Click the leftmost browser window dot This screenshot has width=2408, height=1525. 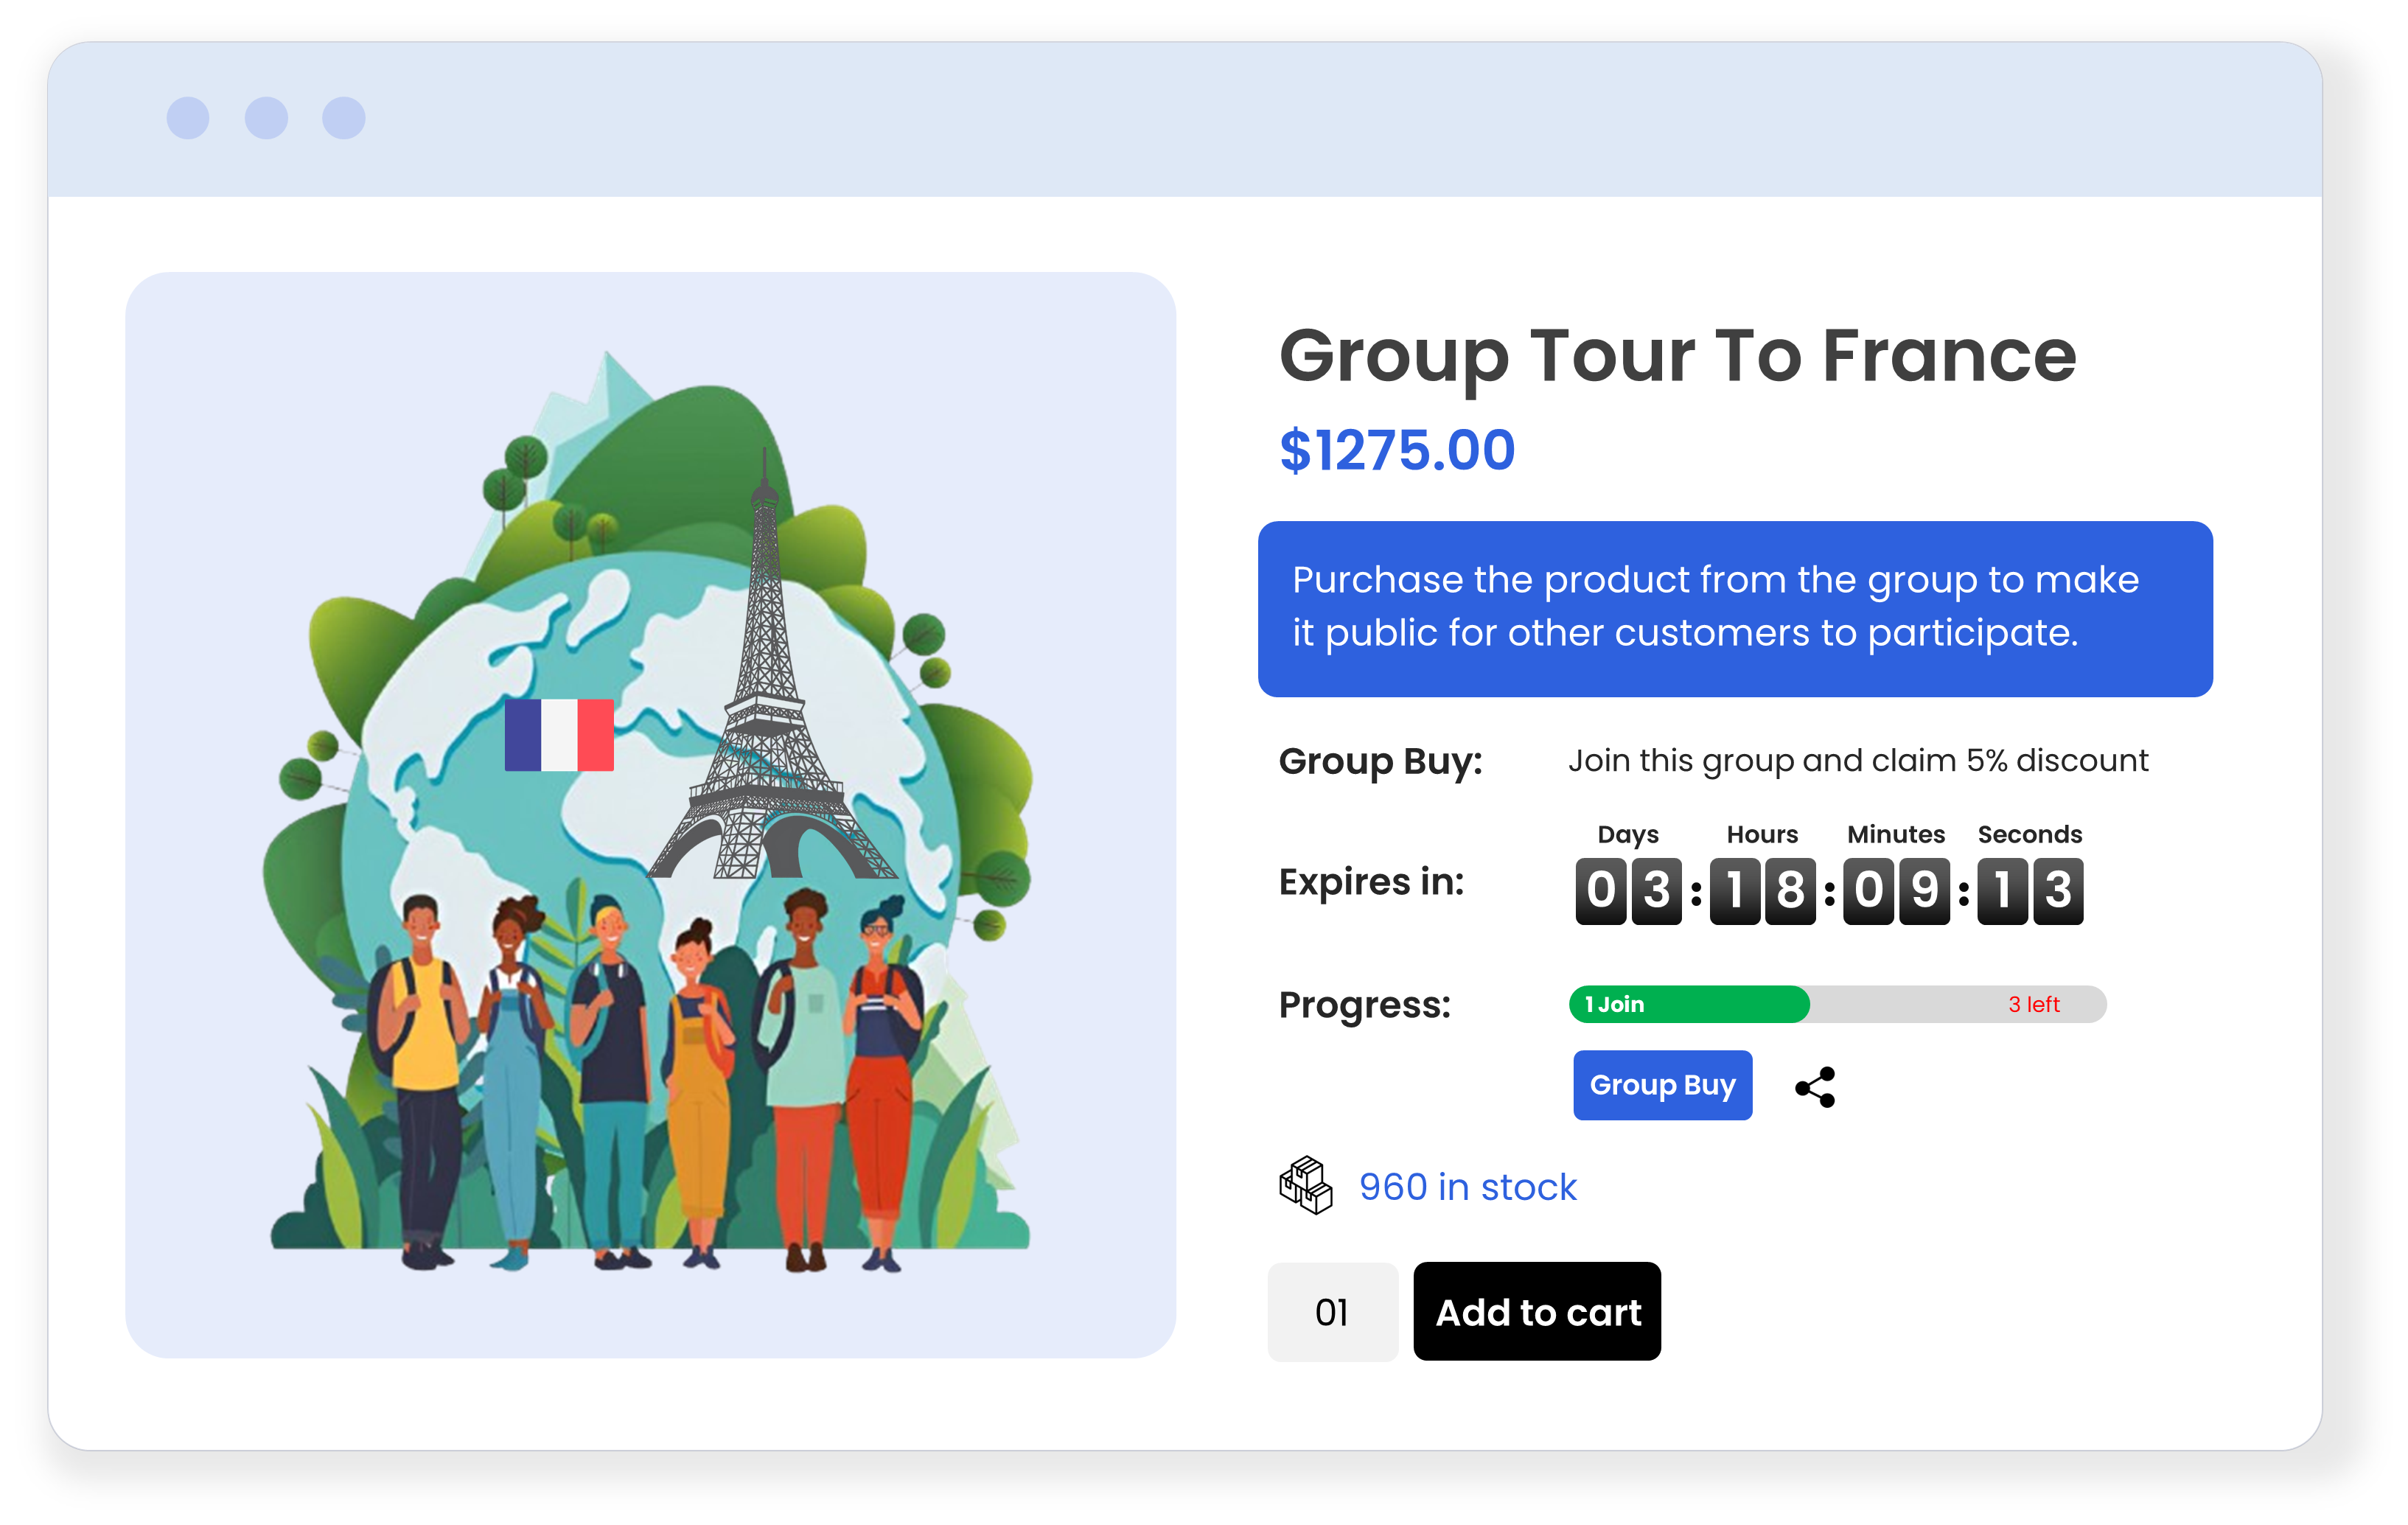pos(188,117)
